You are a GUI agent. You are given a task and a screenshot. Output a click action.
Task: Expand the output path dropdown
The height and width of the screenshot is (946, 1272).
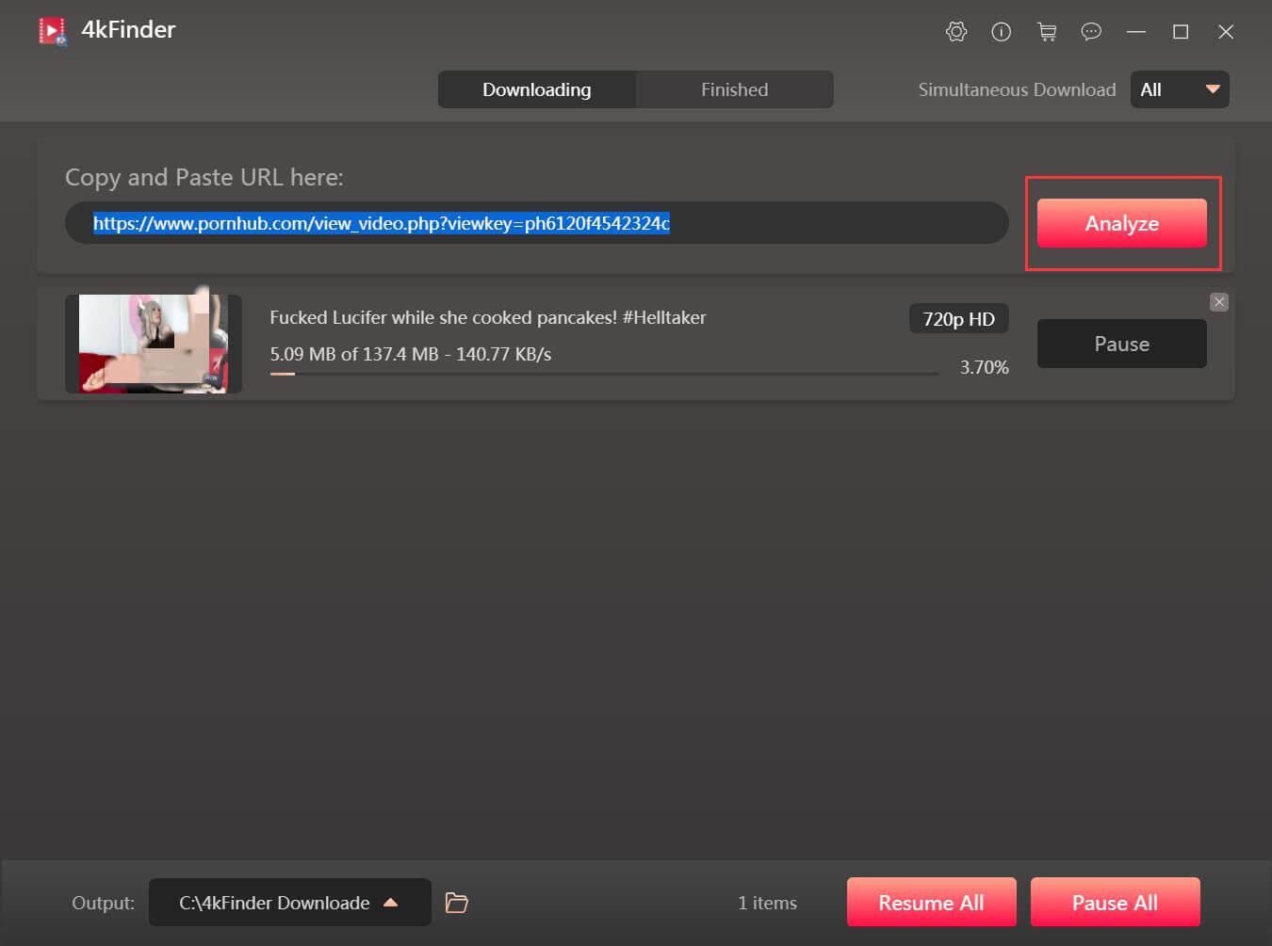coord(290,903)
